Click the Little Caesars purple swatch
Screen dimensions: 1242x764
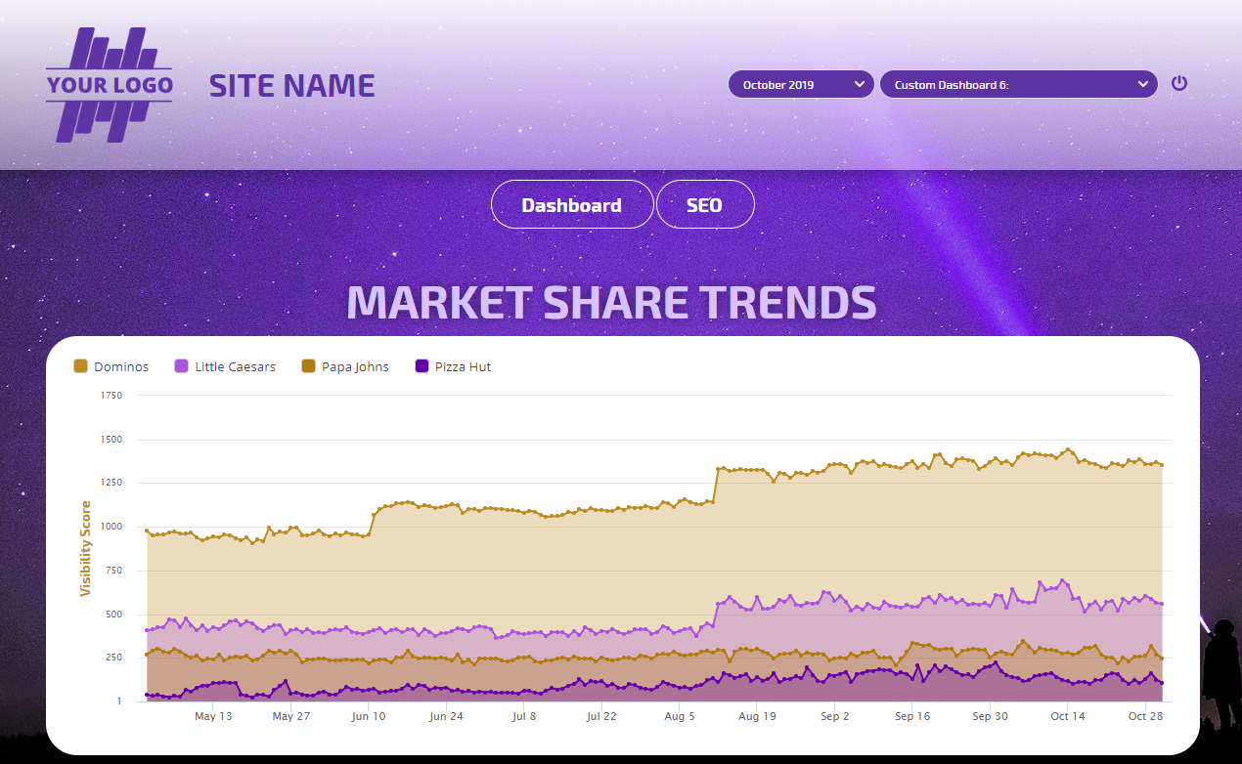[x=181, y=366]
